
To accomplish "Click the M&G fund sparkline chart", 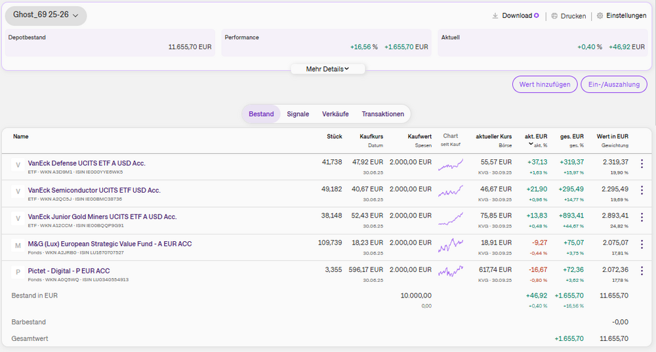I will pyautogui.click(x=450, y=244).
